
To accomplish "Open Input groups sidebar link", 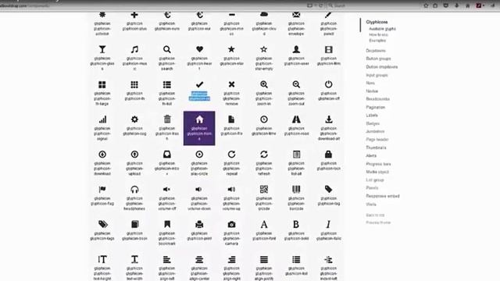I will point(377,75).
